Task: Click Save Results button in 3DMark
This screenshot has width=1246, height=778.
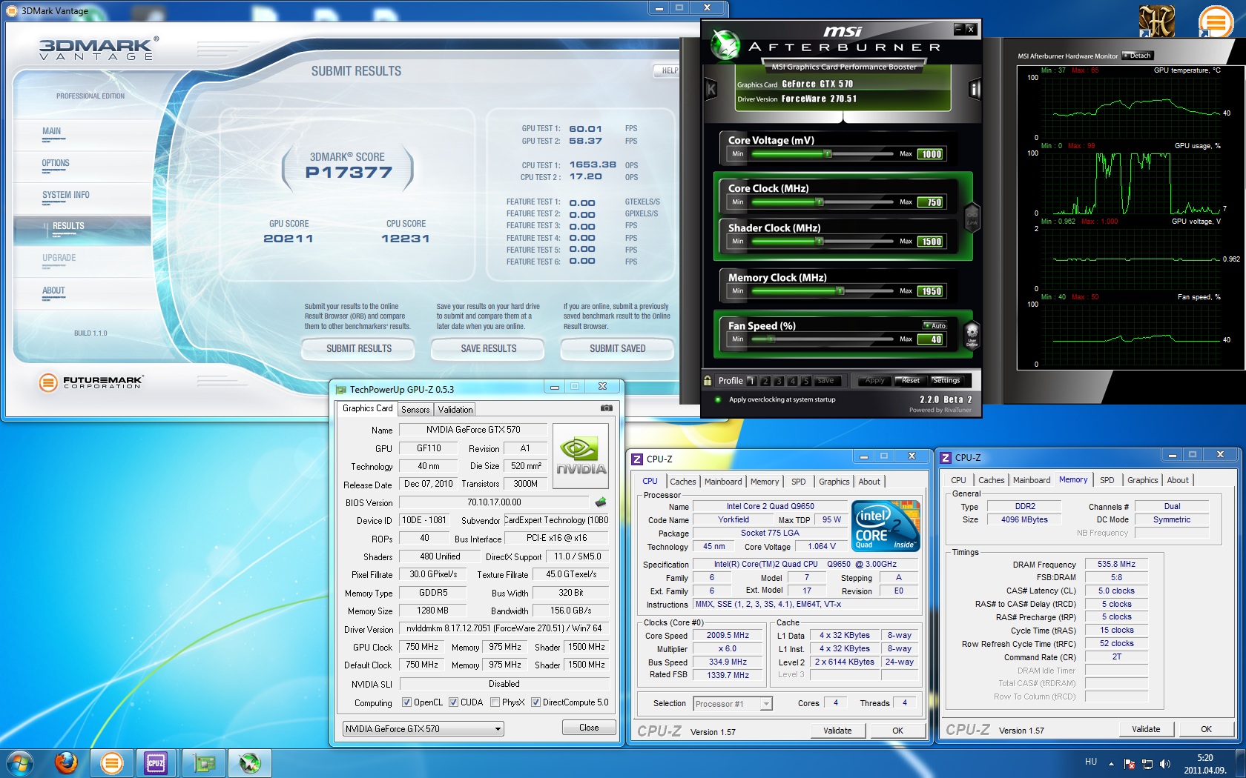Action: [489, 348]
